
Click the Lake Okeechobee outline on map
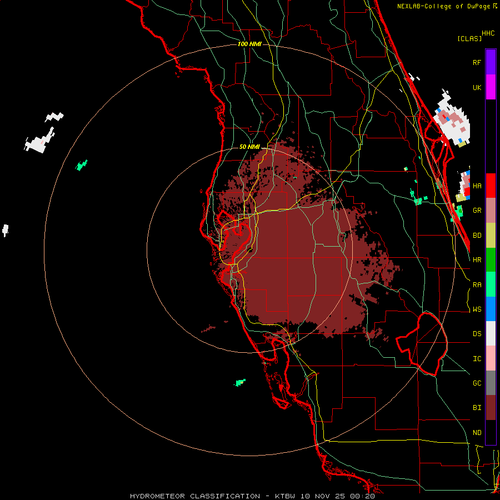click(x=422, y=344)
